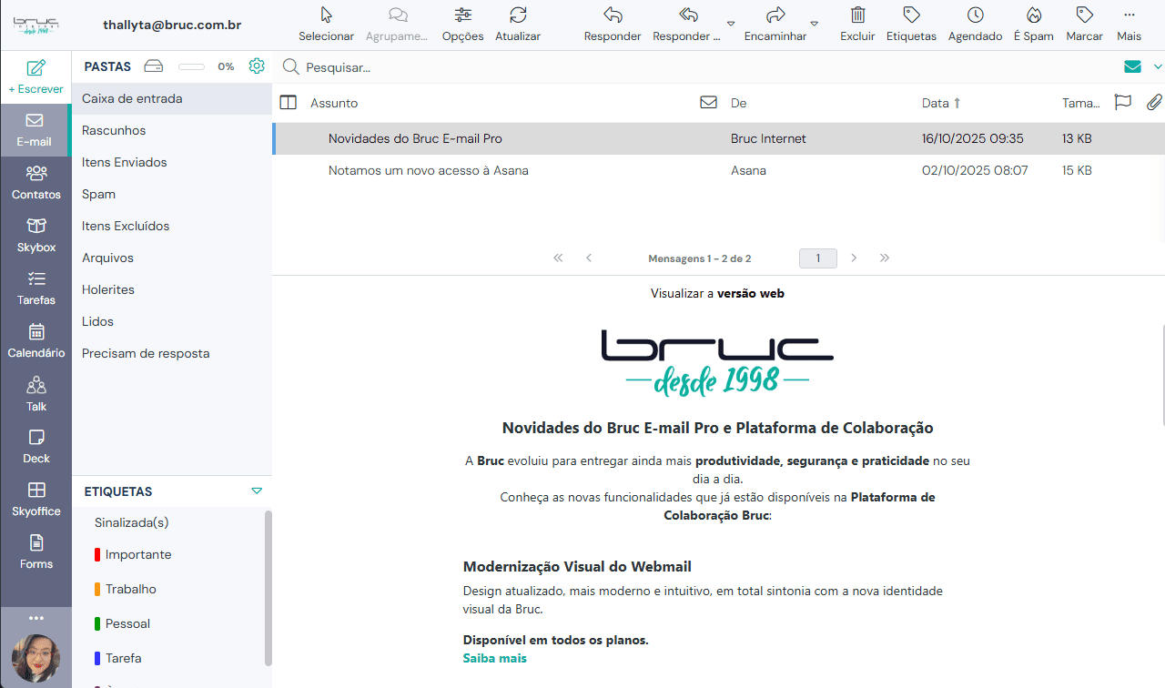Toggle the layout view icon beside Assunto

[x=289, y=103]
